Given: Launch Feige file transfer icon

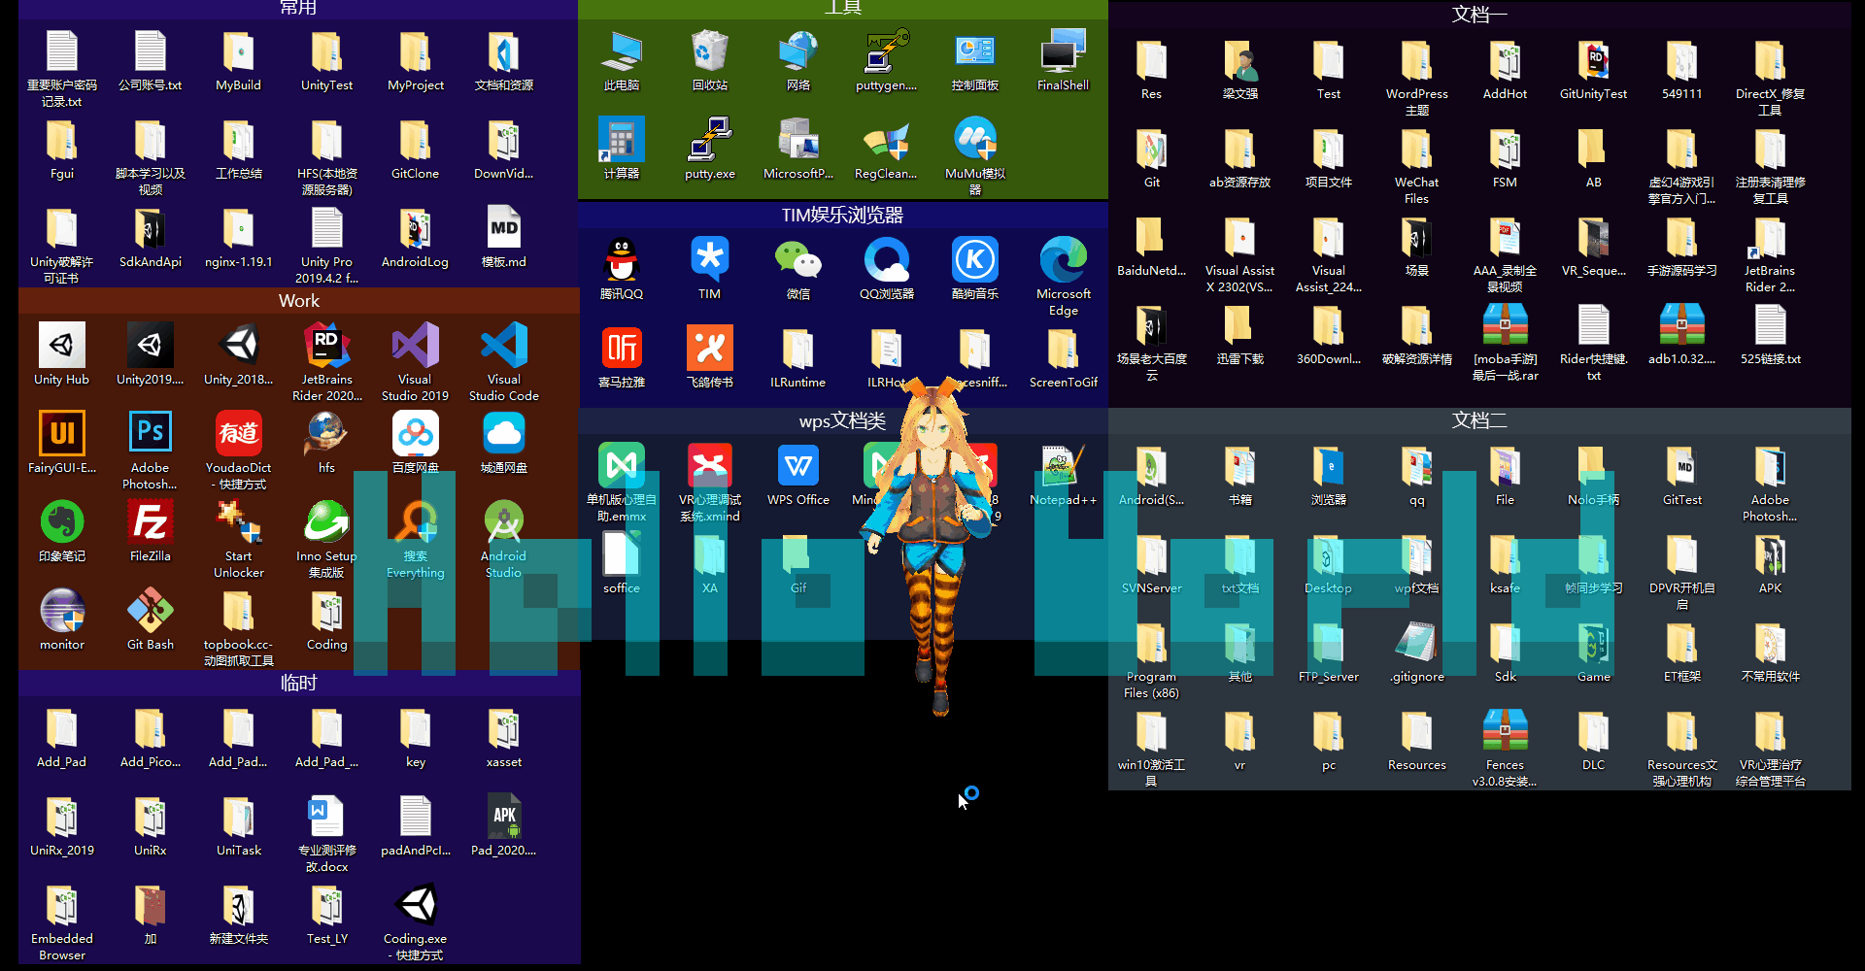Looking at the screenshot, I should [710, 357].
